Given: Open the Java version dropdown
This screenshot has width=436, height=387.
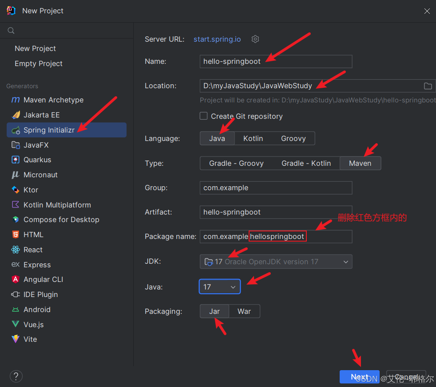Looking at the screenshot, I should click(x=220, y=286).
